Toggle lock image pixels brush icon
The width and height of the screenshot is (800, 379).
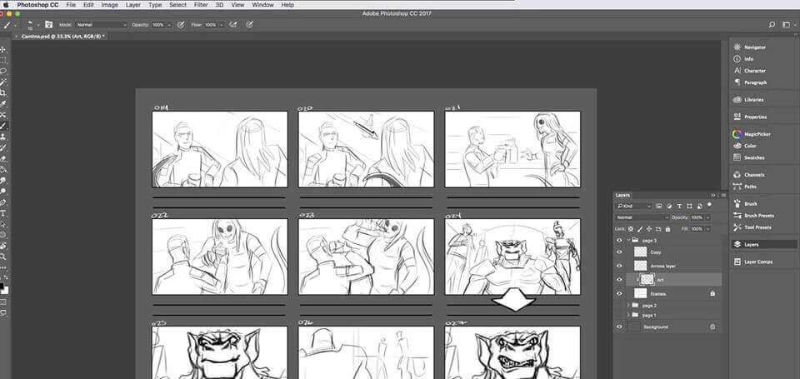(x=640, y=229)
